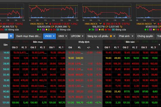Expand the HNX tab dropdown arrow
The width and height of the screenshot is (161, 107).
click(66, 36)
